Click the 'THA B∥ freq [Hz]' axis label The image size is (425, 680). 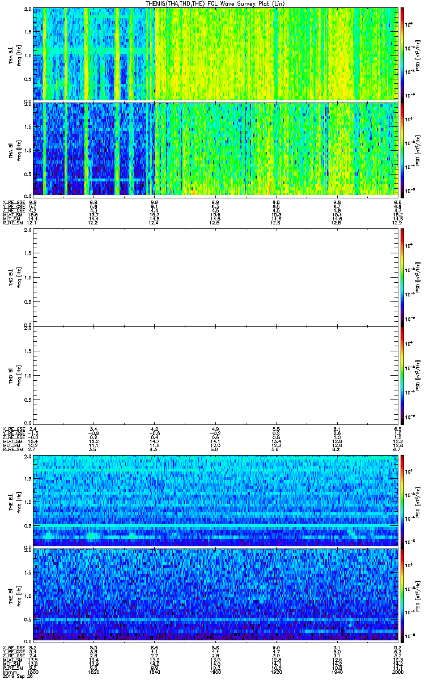(x=15, y=150)
